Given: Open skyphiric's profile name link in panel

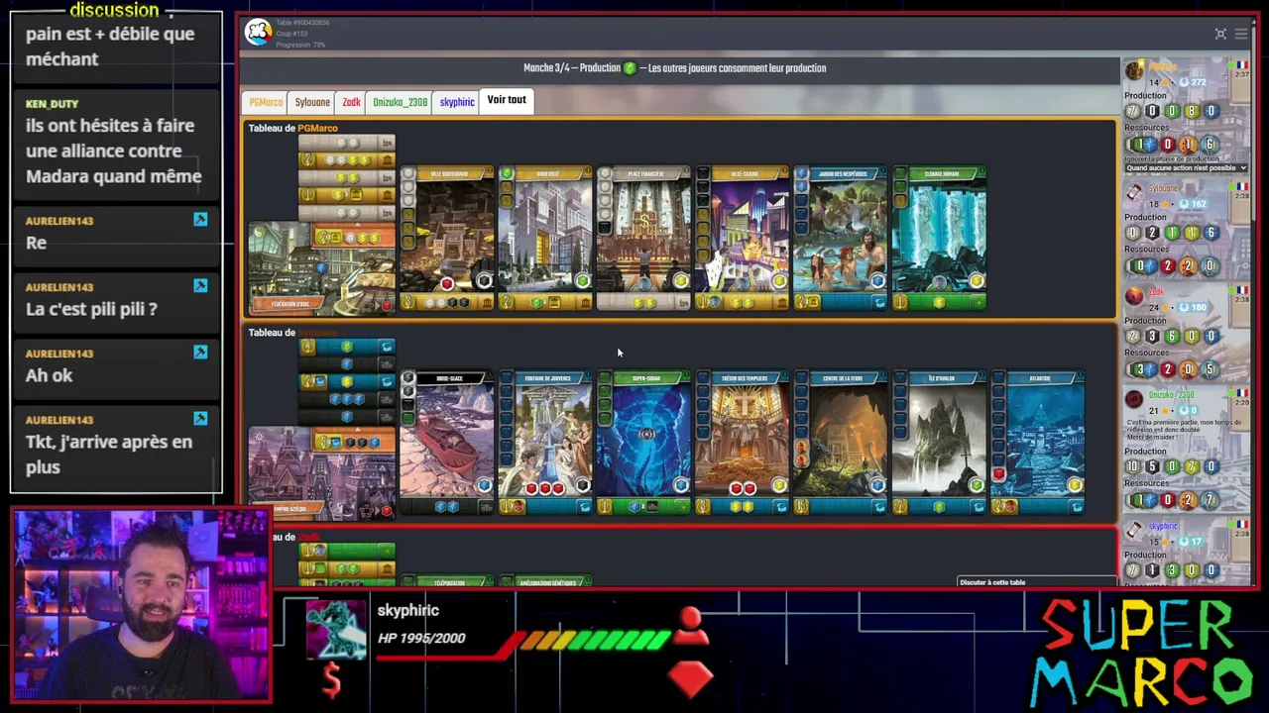Looking at the screenshot, I should [1164, 527].
